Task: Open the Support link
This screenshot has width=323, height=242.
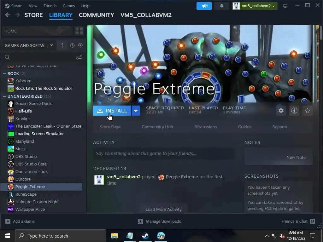Action: point(280,127)
